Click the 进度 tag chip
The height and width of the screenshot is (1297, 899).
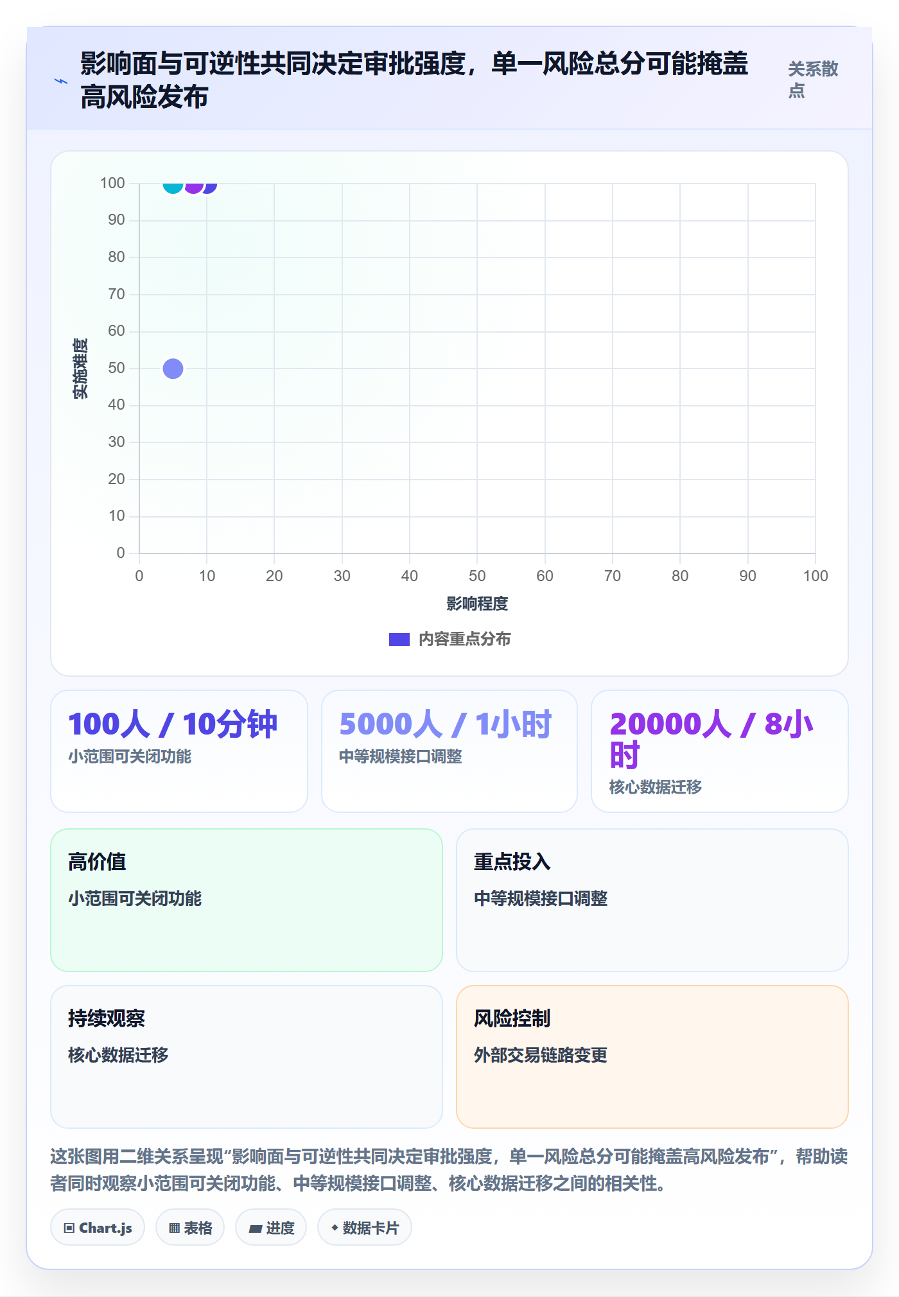(271, 1228)
